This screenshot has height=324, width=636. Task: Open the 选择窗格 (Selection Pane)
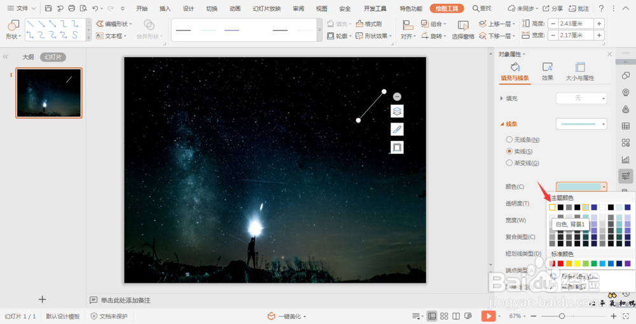pyautogui.click(x=463, y=30)
